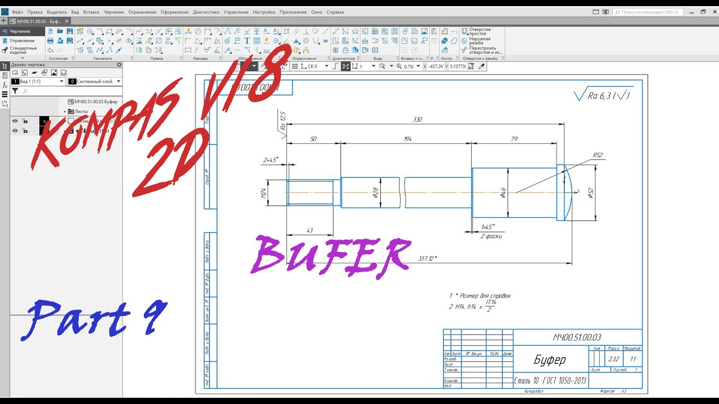The image size is (719, 404).
Task: Open the Настройка menu
Action: point(264,12)
